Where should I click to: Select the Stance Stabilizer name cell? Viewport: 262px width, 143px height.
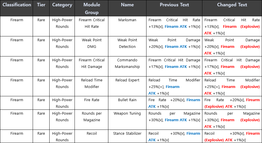coord(127,134)
